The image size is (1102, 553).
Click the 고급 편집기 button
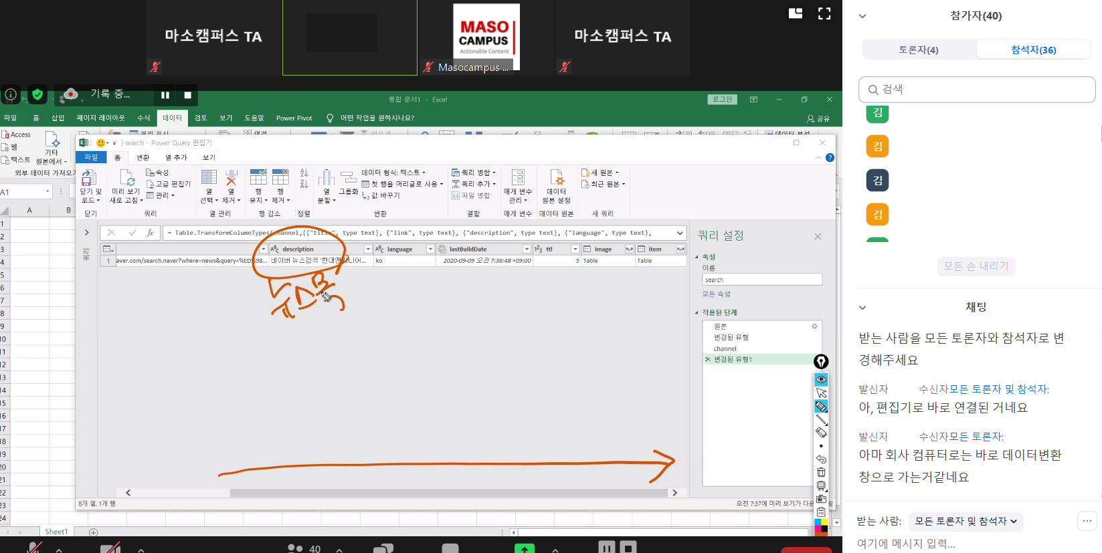[x=169, y=184]
